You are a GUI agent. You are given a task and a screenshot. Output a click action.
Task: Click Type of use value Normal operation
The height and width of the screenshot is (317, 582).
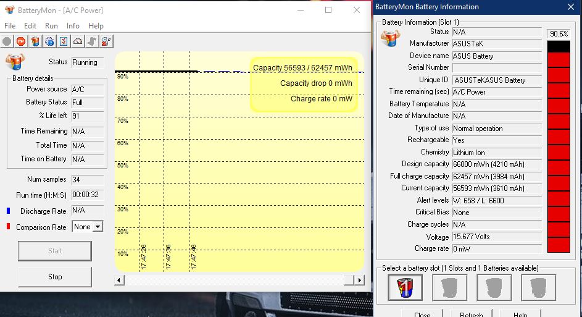[x=497, y=129]
